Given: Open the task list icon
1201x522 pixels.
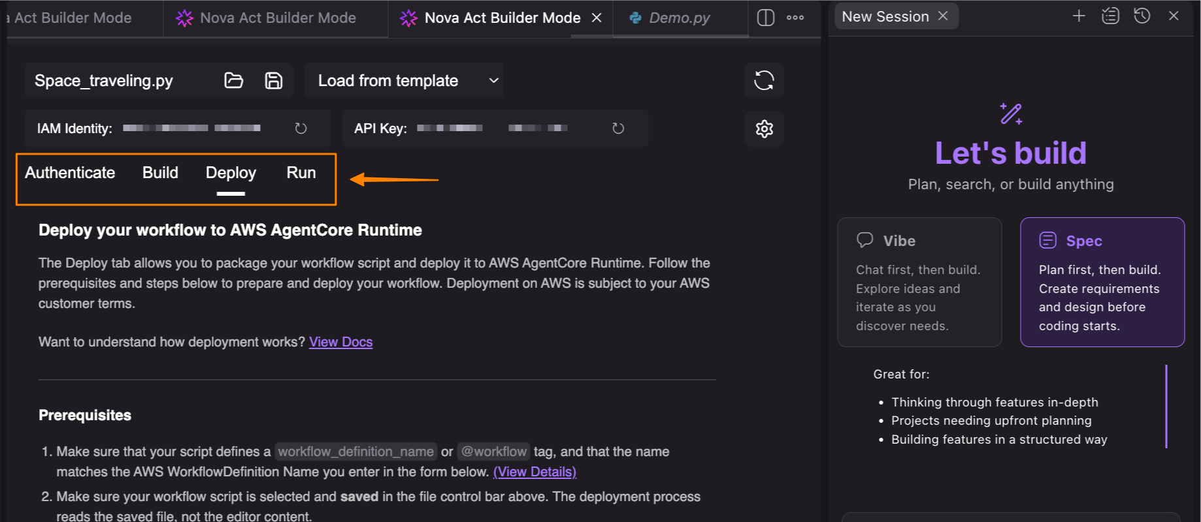Looking at the screenshot, I should 1110,16.
